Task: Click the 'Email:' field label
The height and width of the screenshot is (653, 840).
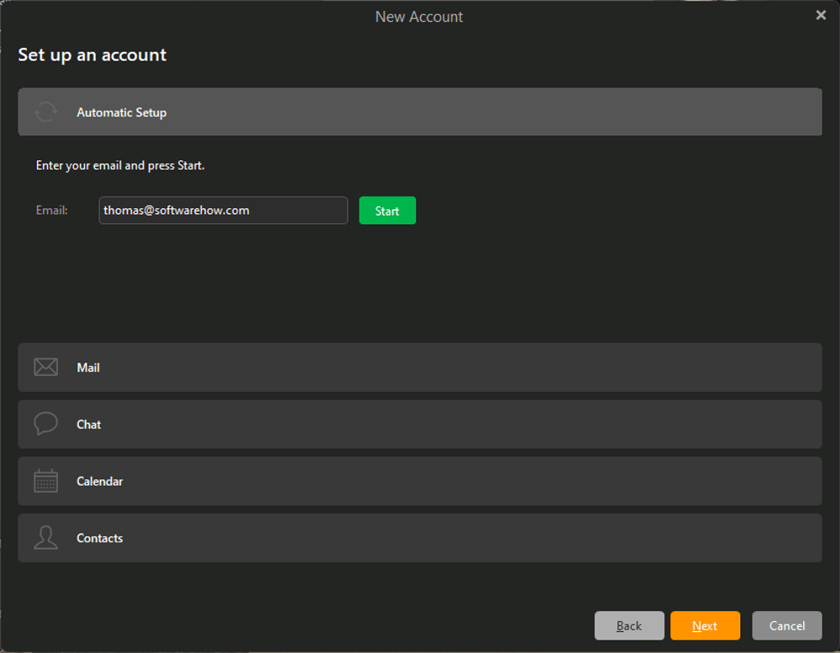Action: (x=52, y=211)
